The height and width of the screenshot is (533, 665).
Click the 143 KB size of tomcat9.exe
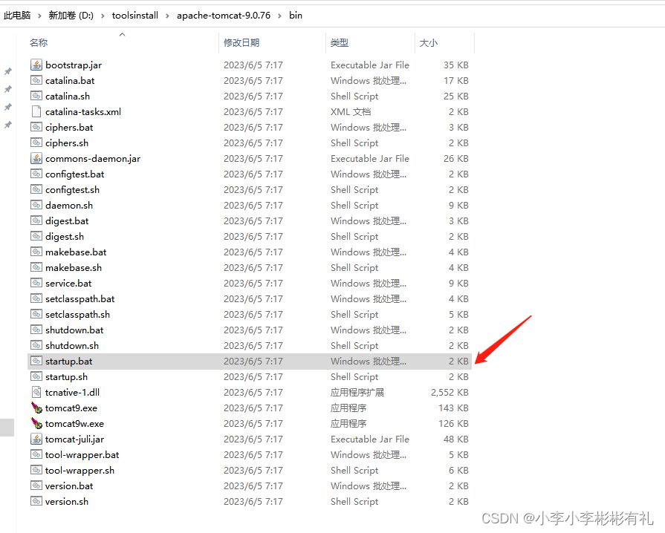(x=453, y=408)
